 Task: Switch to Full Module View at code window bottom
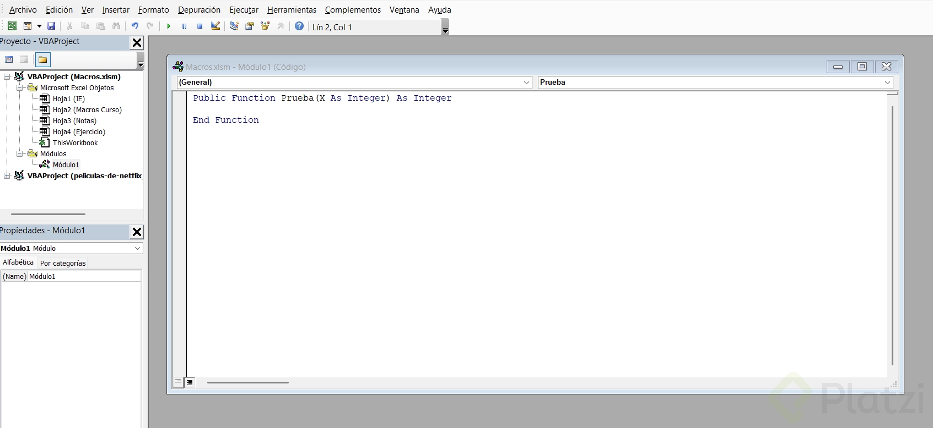(190, 382)
